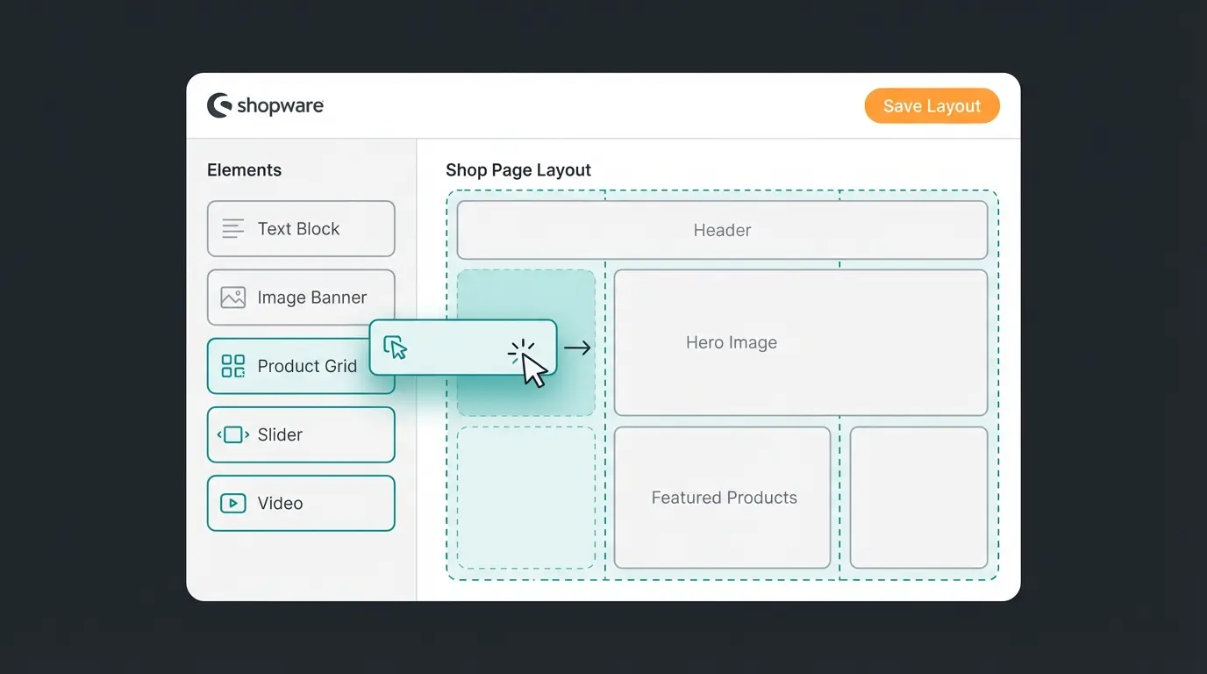1207x674 pixels.
Task: Select the Hero Image block
Action: pos(801,342)
